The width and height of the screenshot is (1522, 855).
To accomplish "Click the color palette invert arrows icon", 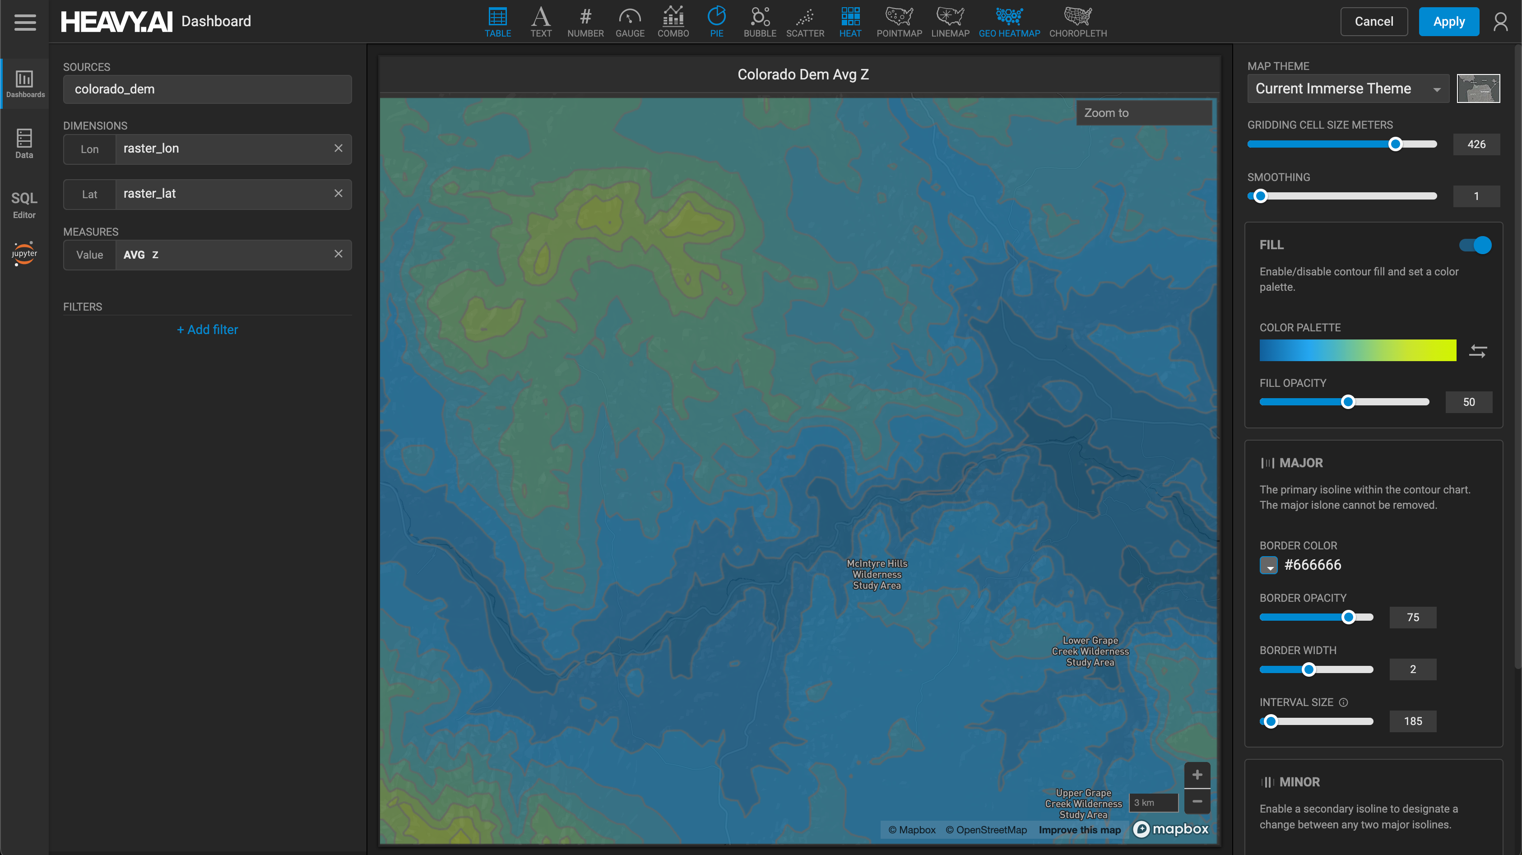I will [x=1477, y=351].
